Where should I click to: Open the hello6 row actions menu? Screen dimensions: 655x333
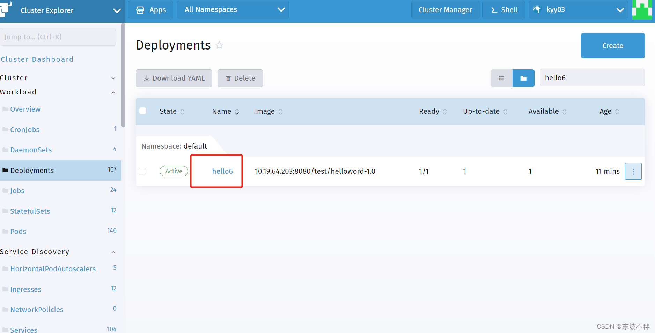coord(633,171)
